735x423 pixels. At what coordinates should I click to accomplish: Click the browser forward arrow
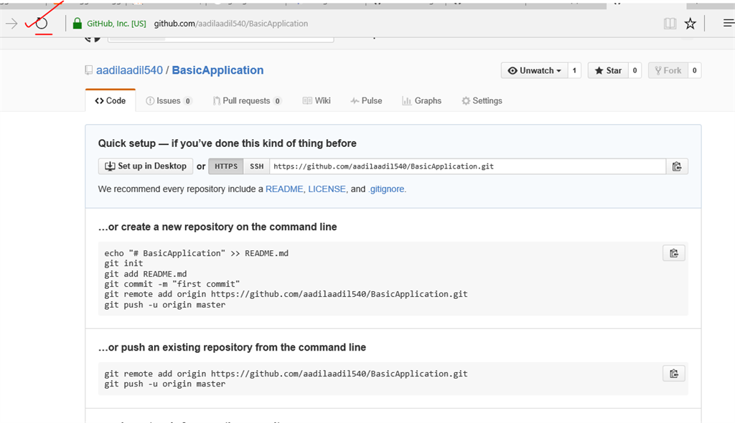11,24
